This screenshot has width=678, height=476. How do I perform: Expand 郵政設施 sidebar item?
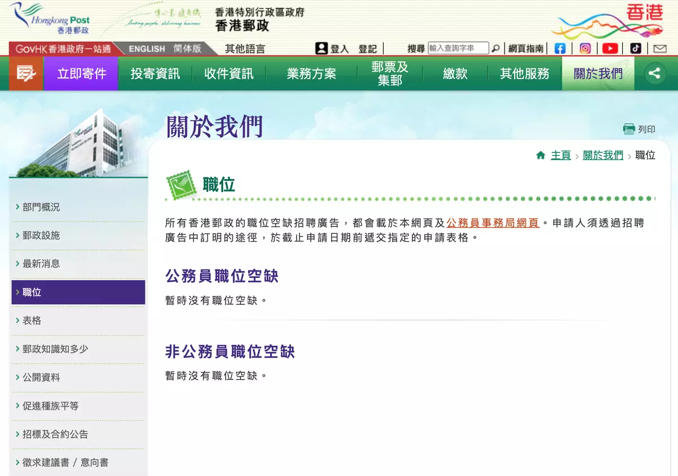pos(41,235)
